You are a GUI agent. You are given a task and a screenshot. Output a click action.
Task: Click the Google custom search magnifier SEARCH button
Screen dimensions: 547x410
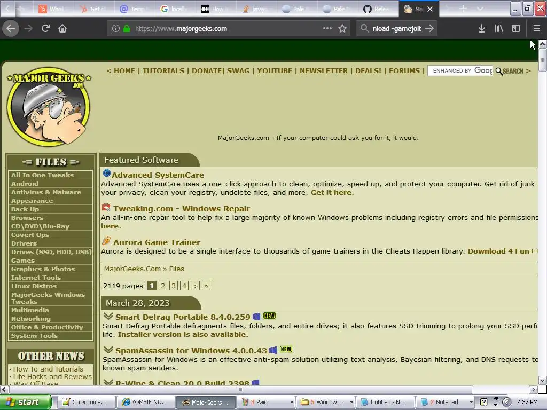tap(510, 71)
